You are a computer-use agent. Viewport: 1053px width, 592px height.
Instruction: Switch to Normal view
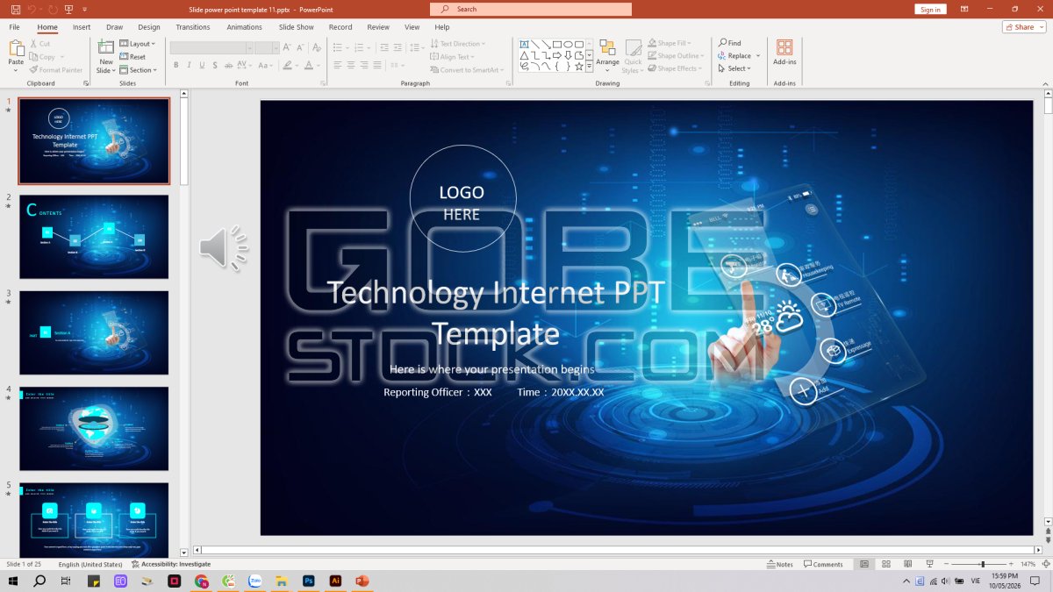pyautogui.click(x=864, y=564)
